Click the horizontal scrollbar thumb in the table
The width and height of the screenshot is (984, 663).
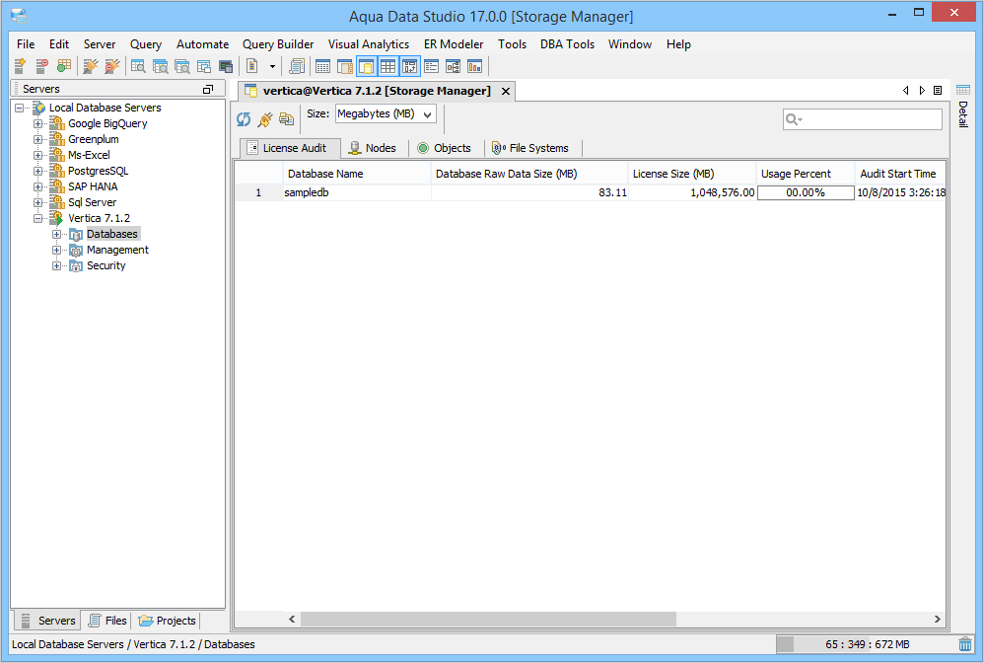pyautogui.click(x=488, y=619)
